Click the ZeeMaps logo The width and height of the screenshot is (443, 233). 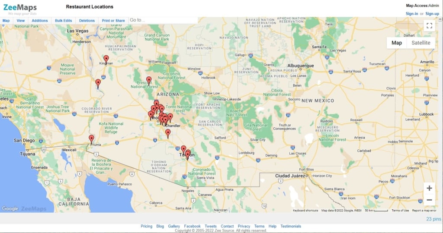pyautogui.click(x=20, y=8)
